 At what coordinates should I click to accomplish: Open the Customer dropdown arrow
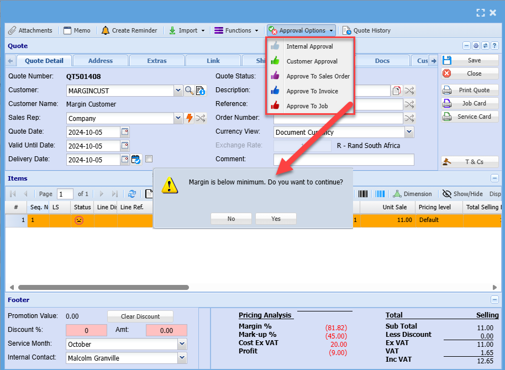[178, 91]
